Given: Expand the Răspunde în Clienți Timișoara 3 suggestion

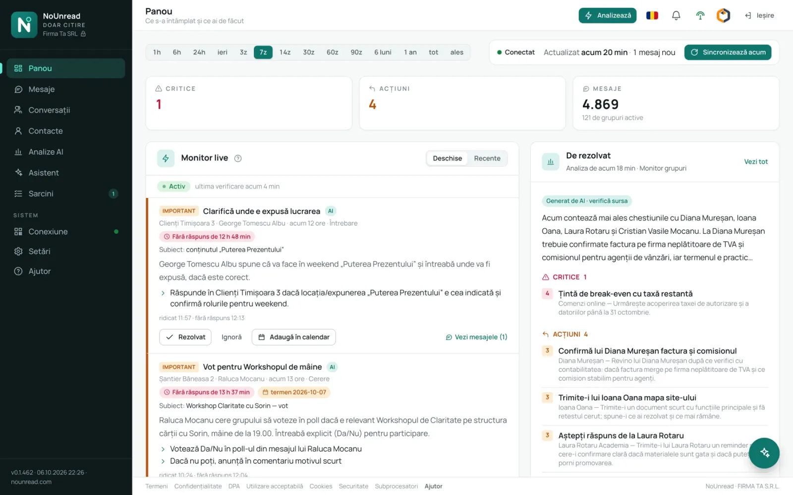Looking at the screenshot, I should click(x=163, y=293).
